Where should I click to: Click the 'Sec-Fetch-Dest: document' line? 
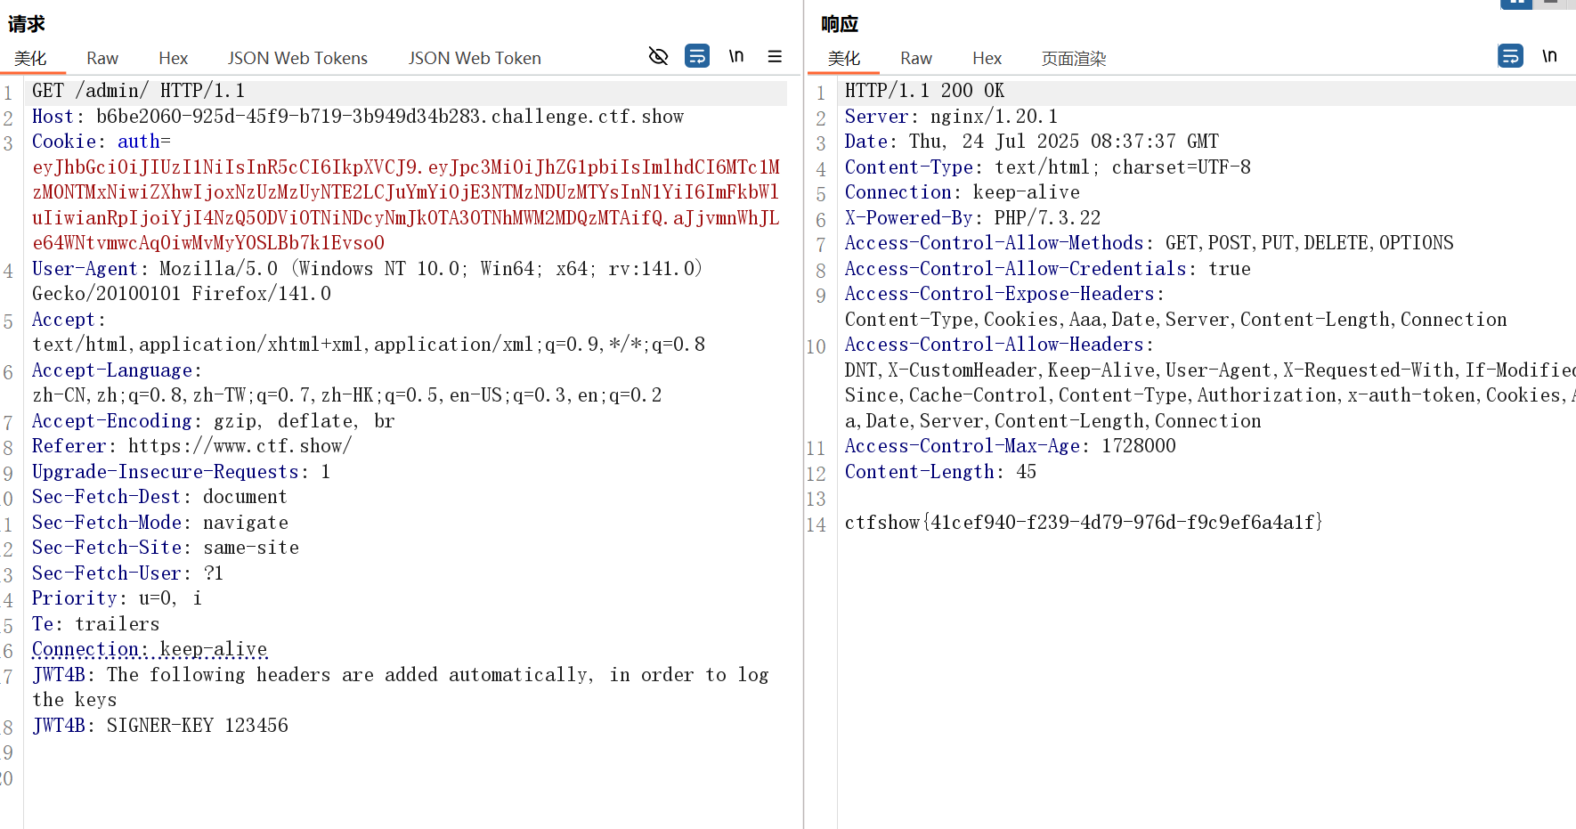click(x=159, y=497)
